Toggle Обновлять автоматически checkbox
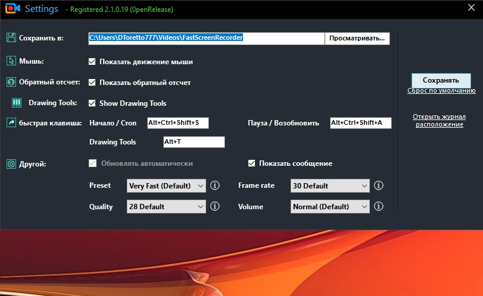The width and height of the screenshot is (483, 296). (93, 163)
